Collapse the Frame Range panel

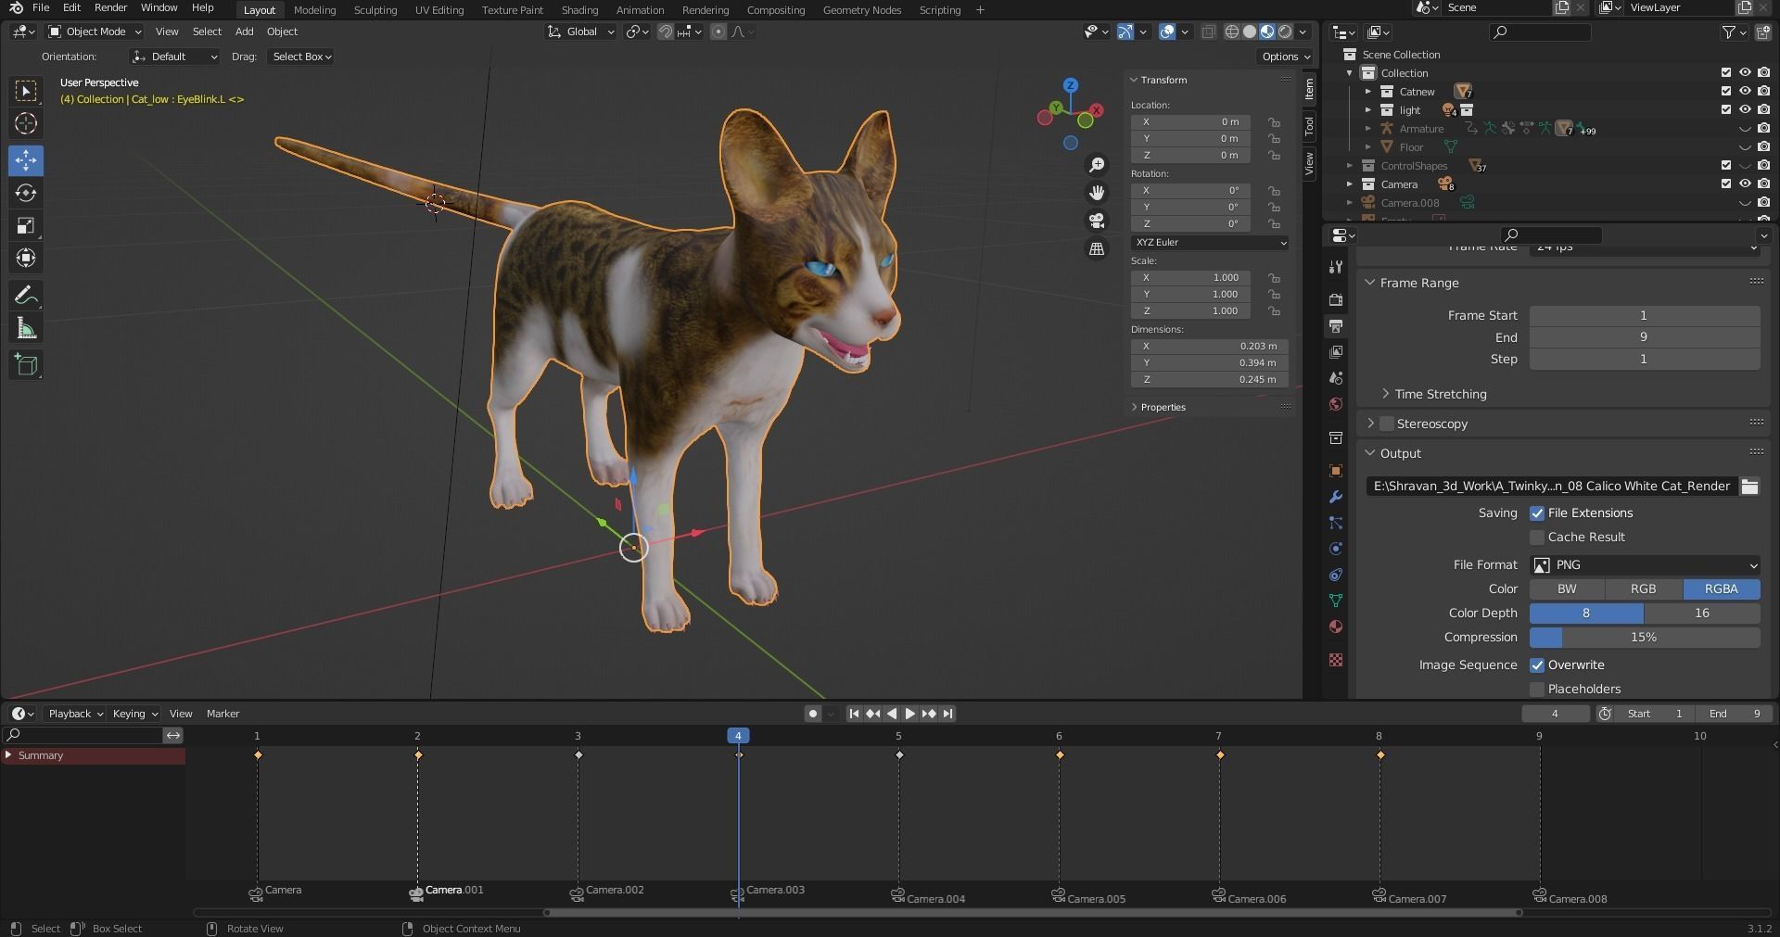[1370, 283]
